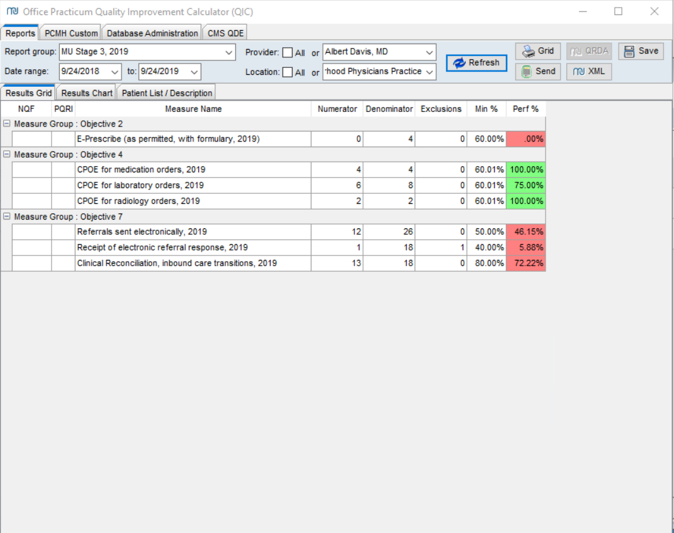Viewport: 674px width, 533px height.
Task: Click the disabled QRDA button
Action: 589,51
